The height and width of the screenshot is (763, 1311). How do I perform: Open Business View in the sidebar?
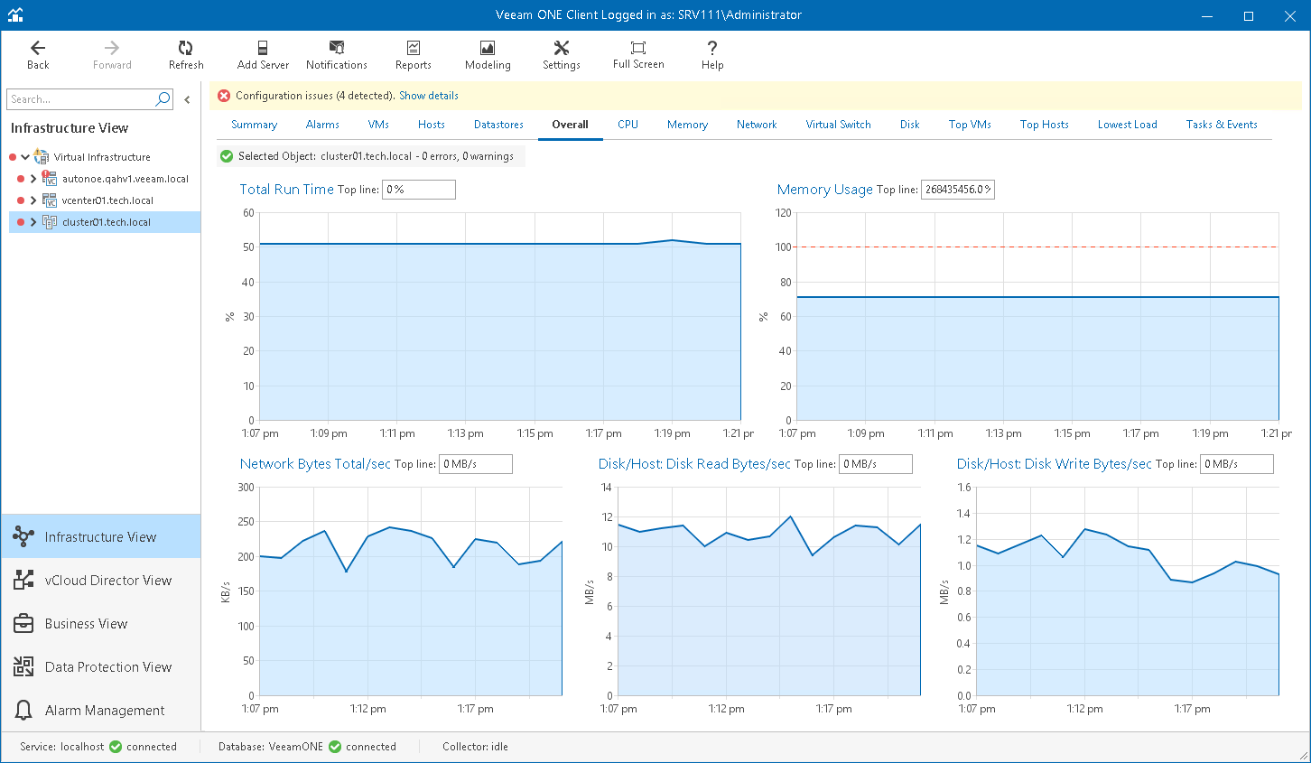tap(101, 623)
